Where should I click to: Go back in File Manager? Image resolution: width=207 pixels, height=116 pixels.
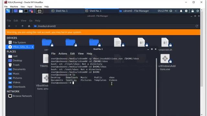pos(9,26)
